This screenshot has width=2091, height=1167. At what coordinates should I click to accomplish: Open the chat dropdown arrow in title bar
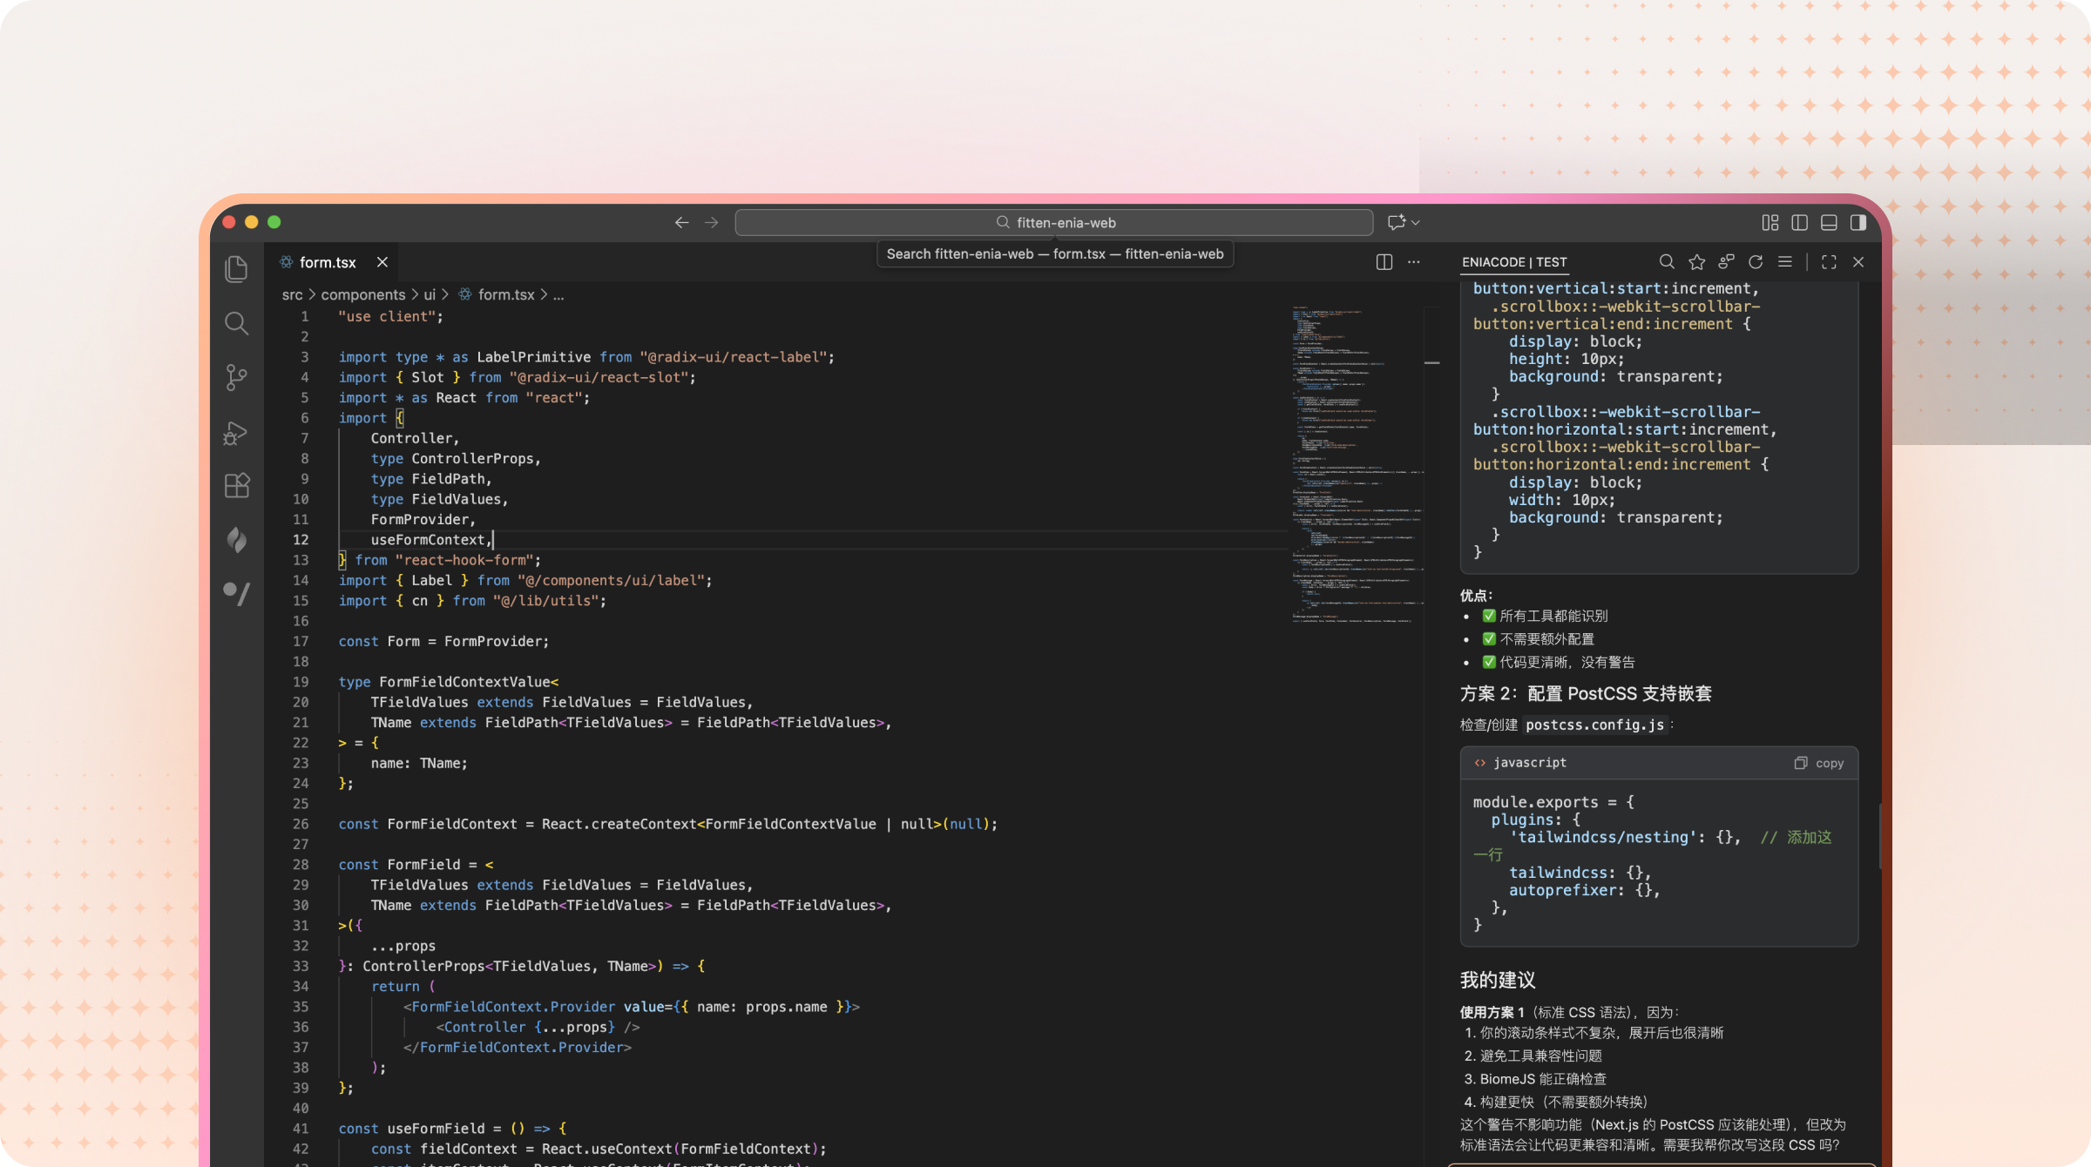tap(1416, 223)
